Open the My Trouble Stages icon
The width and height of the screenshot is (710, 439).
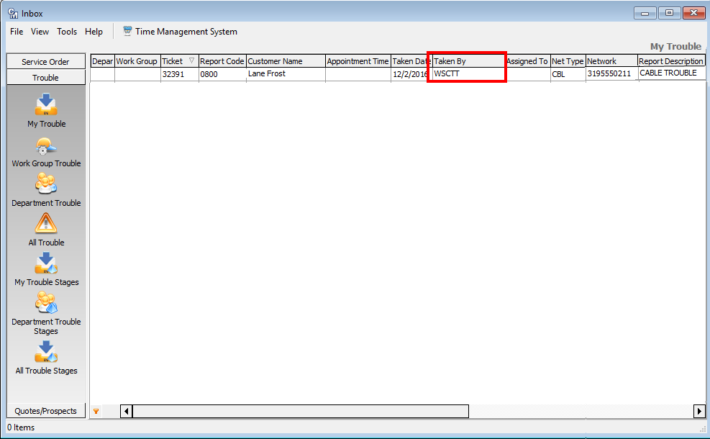tap(46, 263)
